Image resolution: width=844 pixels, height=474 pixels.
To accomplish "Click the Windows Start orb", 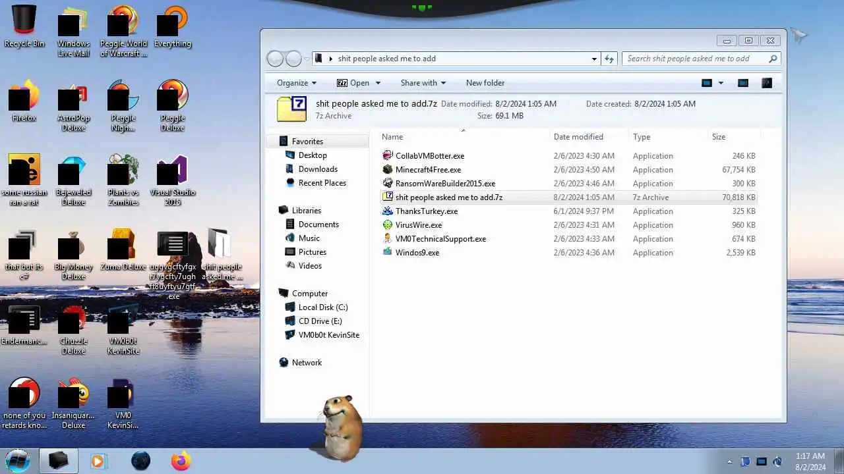I will point(18,460).
